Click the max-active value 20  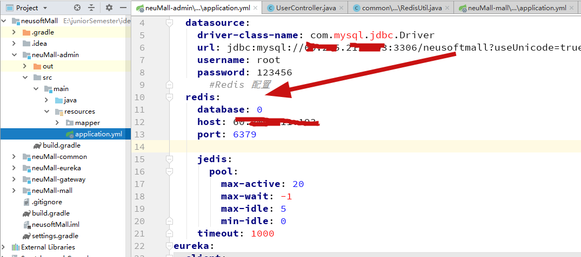(298, 184)
